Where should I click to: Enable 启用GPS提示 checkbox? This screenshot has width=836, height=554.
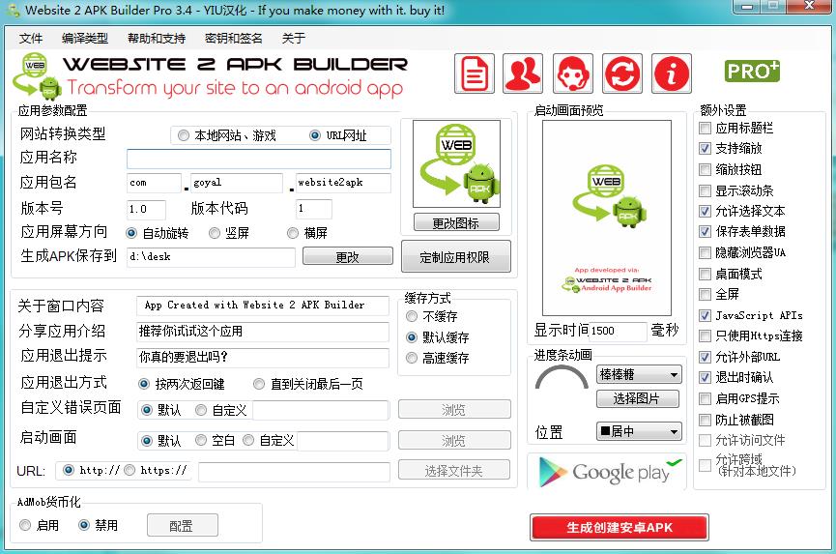pyautogui.click(x=705, y=398)
